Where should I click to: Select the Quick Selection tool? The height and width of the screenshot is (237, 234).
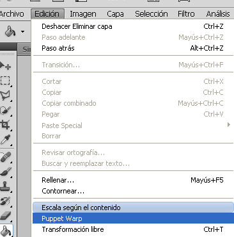5,110
